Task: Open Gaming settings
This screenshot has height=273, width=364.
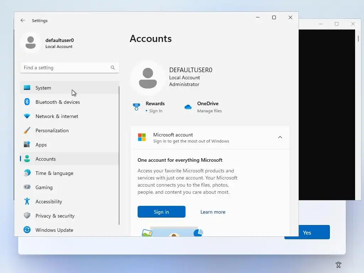Action: (69, 187)
